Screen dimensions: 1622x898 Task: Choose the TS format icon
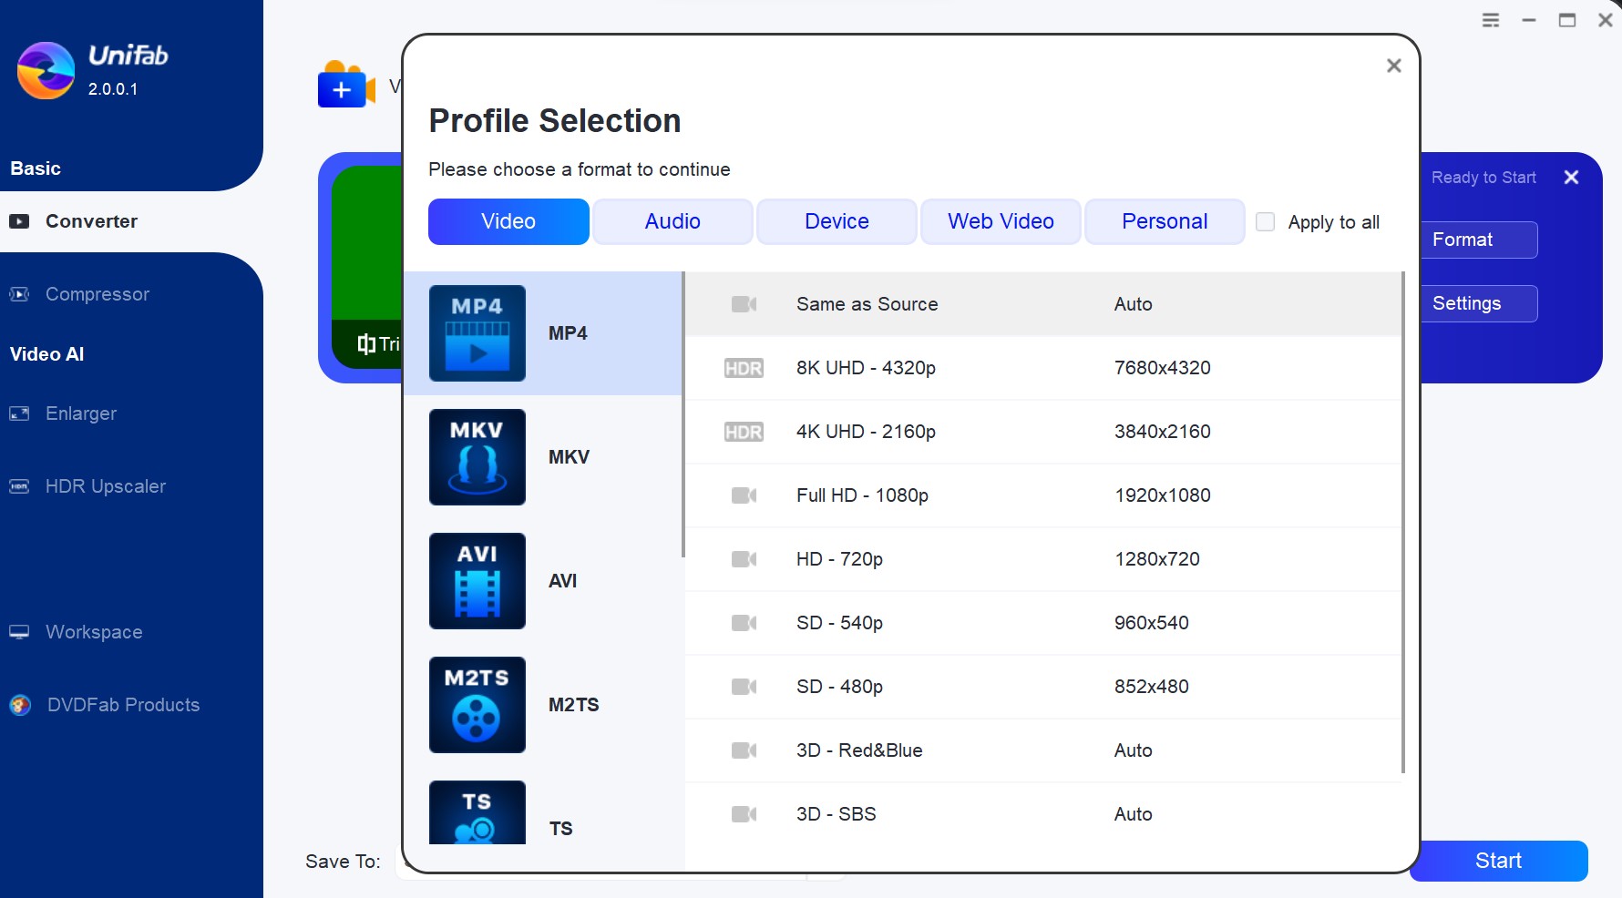pyautogui.click(x=477, y=813)
